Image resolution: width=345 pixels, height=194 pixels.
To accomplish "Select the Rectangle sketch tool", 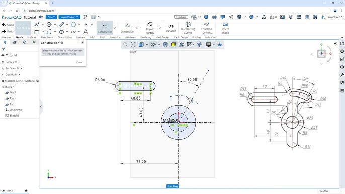I will (x=37, y=32).
